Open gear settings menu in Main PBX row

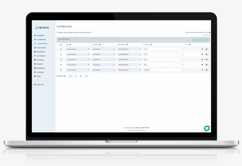point(207,70)
